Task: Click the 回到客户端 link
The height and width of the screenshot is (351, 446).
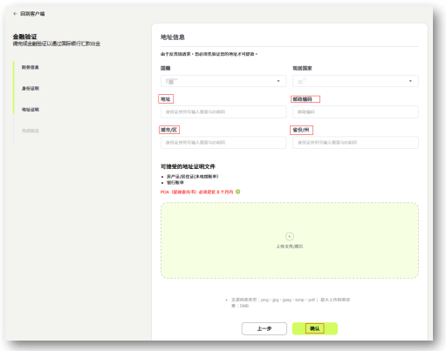Action: click(32, 14)
